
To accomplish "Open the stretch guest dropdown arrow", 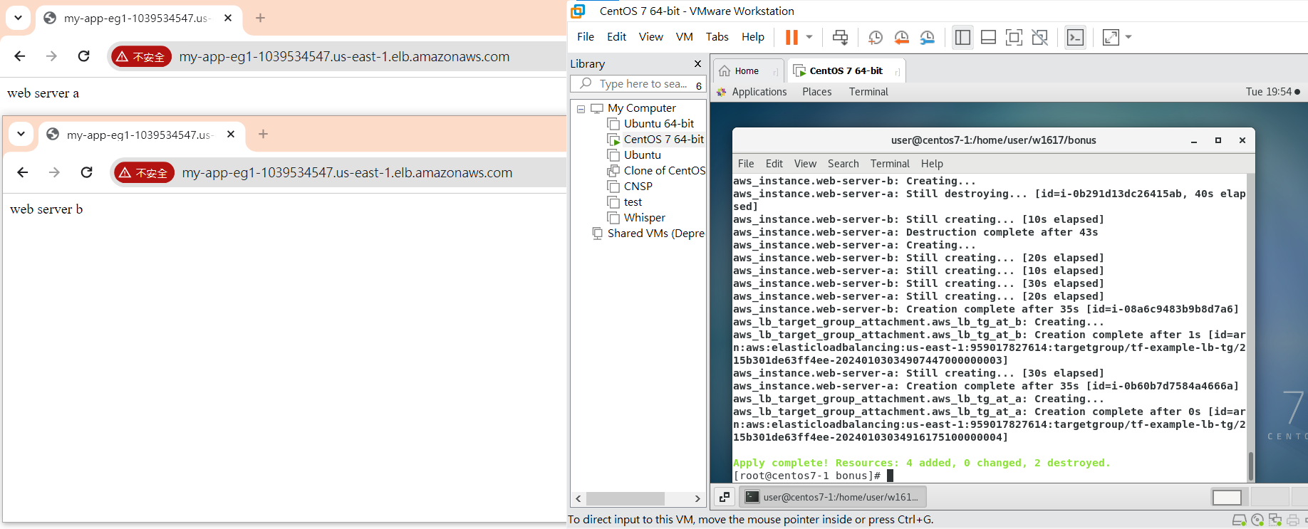I will coord(1128,37).
